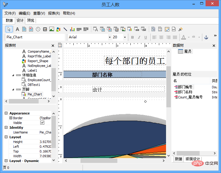221x173 pixels.
Task: Select the 2D BarCode tool
Action: click(x=86, y=29)
